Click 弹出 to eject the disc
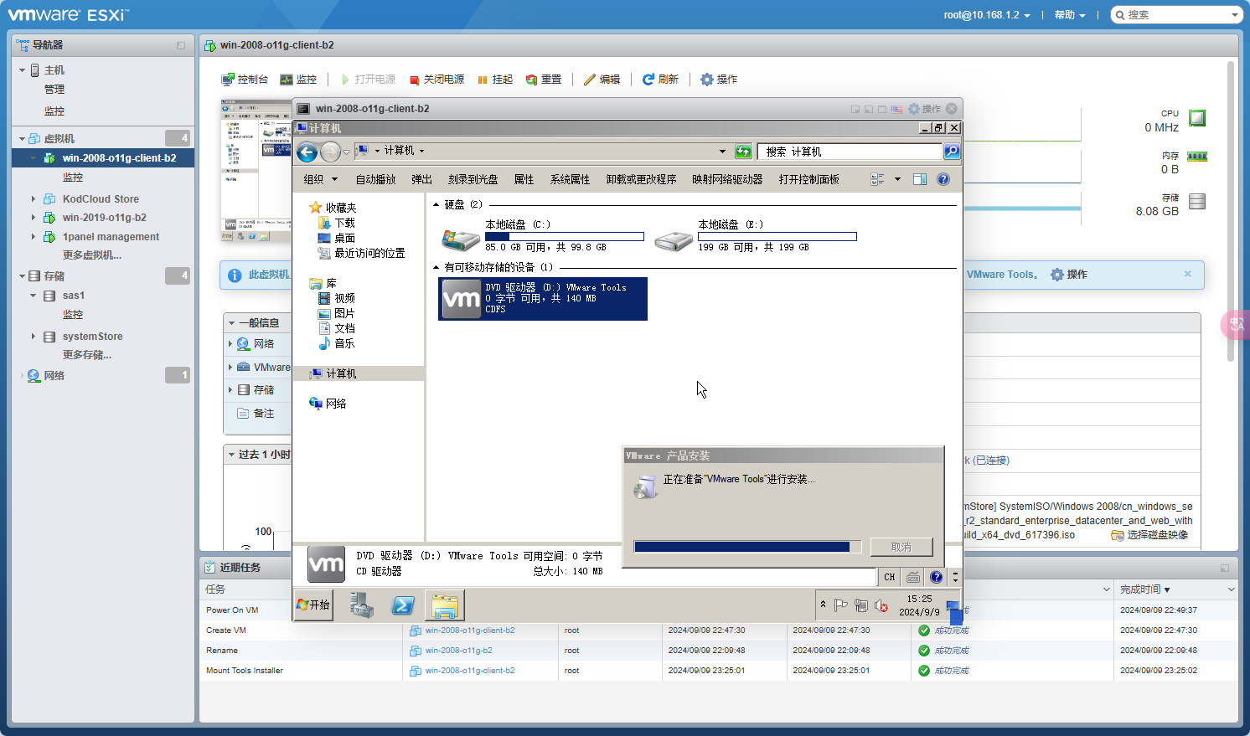Viewport: 1250px width, 736px height. click(422, 179)
